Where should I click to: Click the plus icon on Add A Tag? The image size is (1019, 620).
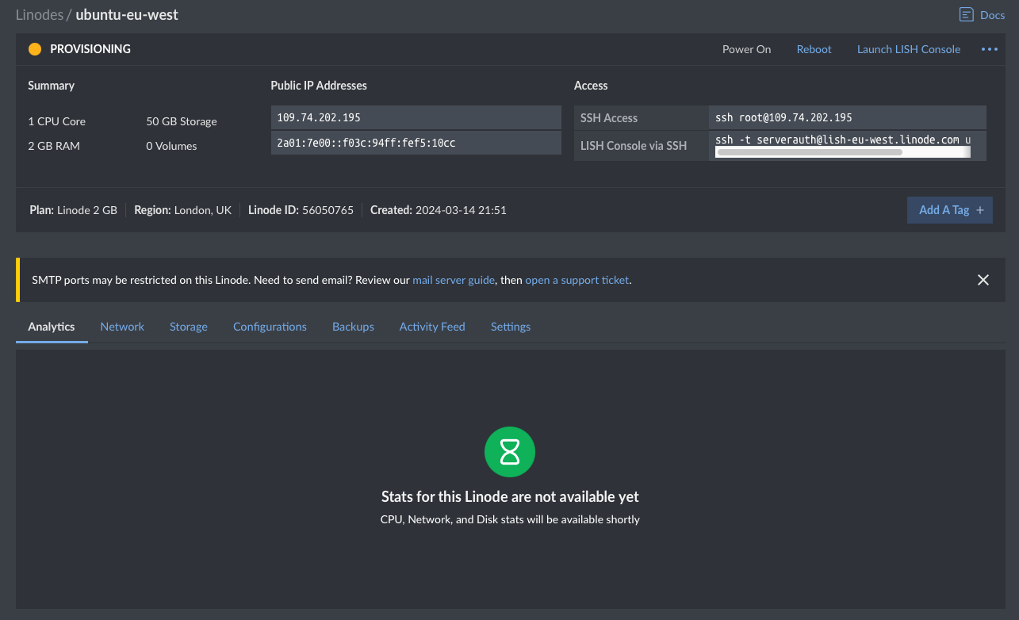tap(980, 210)
